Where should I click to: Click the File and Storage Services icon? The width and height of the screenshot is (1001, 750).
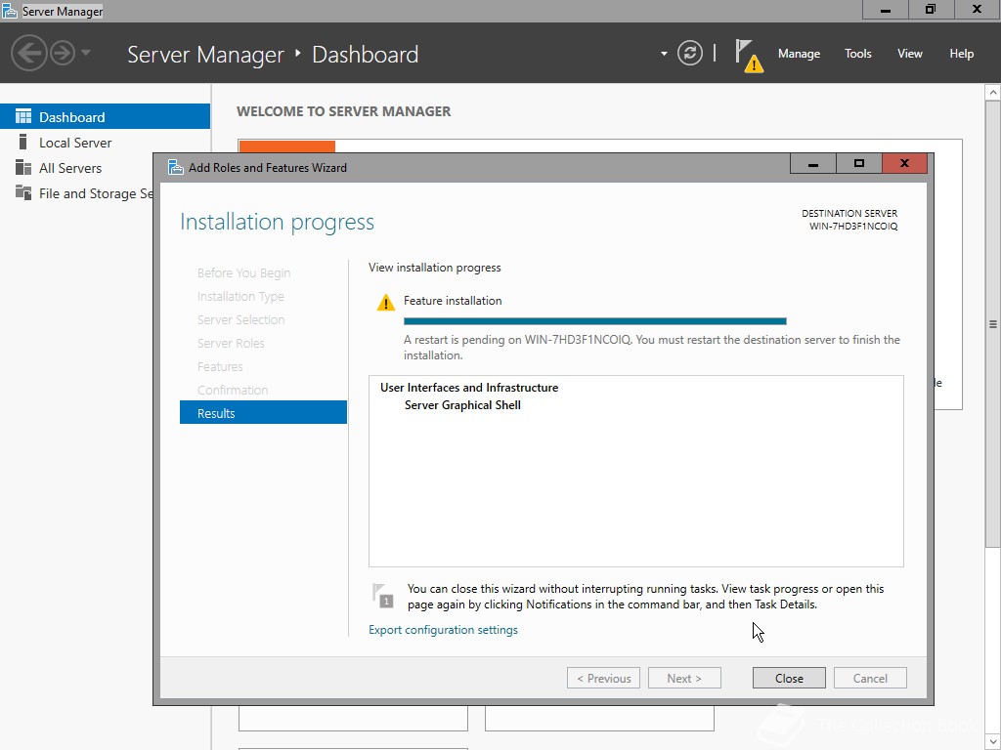coord(23,192)
